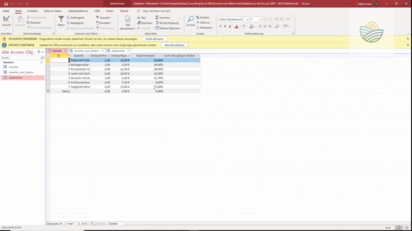This screenshot has height=231, width=412.
Task: Click the security warning shield icon
Action: pyautogui.click(x=5, y=38)
